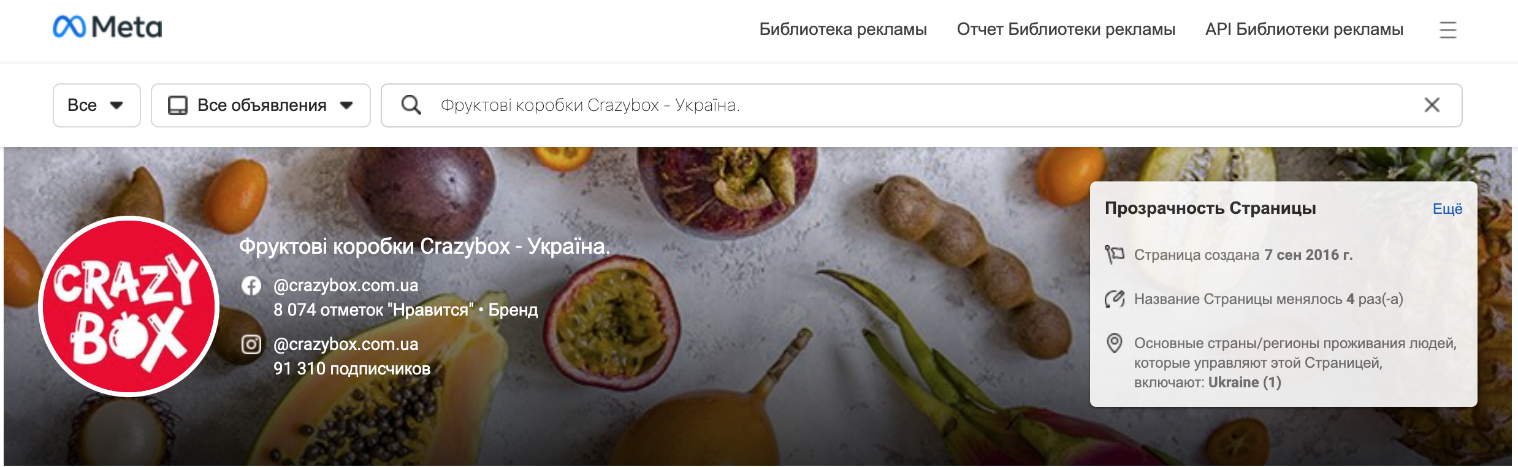Image resolution: width=1518 pixels, height=467 pixels.
Task: Clear the search field with X
Action: pos(1432,105)
